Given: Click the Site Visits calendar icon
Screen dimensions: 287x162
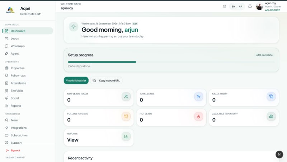Looking at the screenshot, I should click(x=6, y=91).
